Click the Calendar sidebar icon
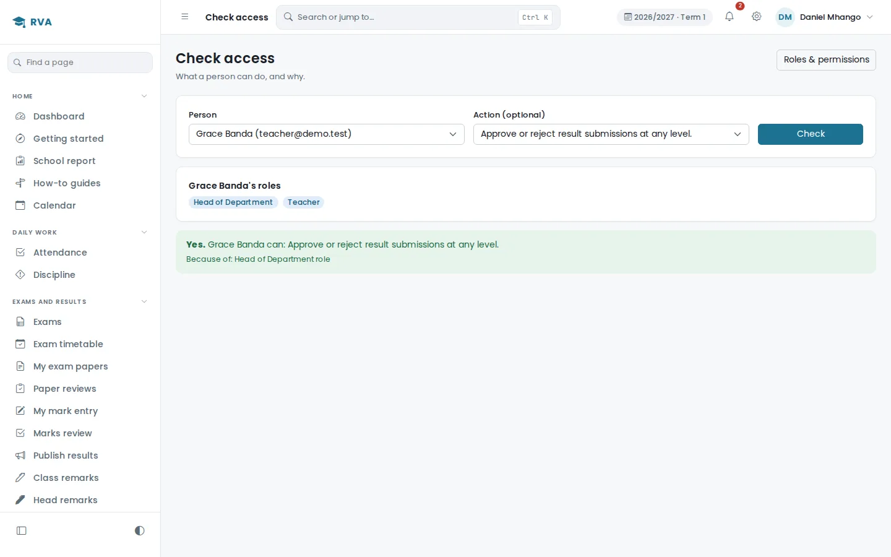Viewport: 891px width, 557px height. click(x=20, y=205)
